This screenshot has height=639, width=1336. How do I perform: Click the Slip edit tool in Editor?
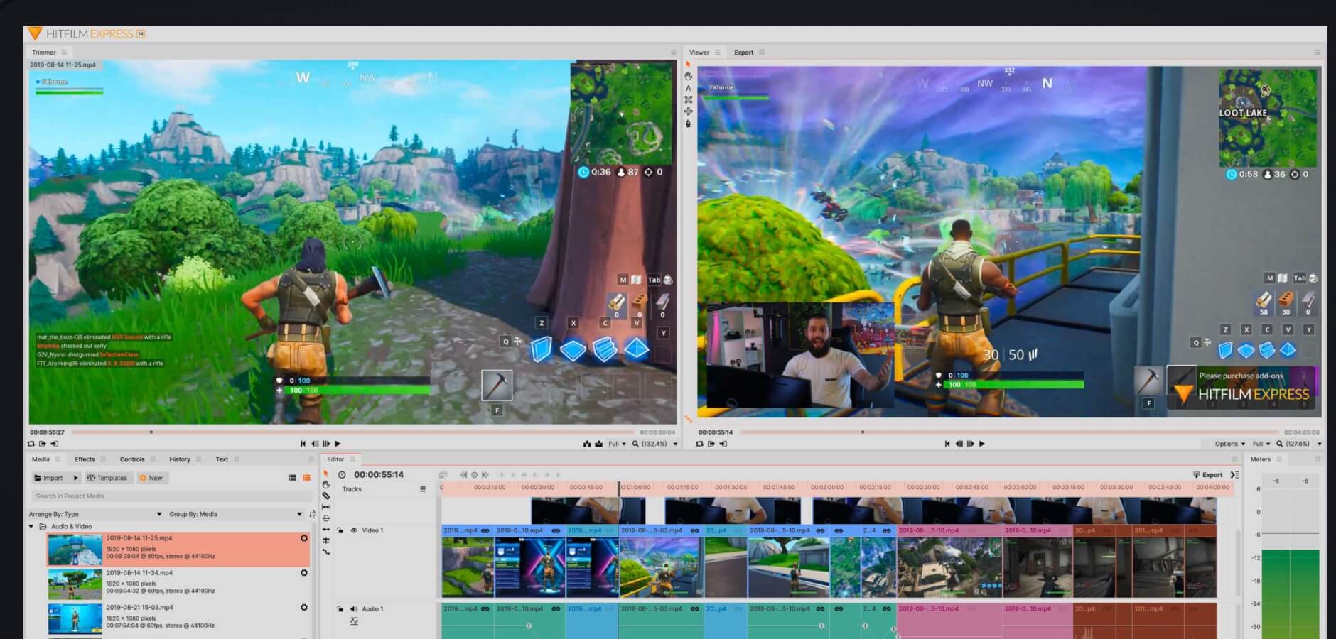326,507
